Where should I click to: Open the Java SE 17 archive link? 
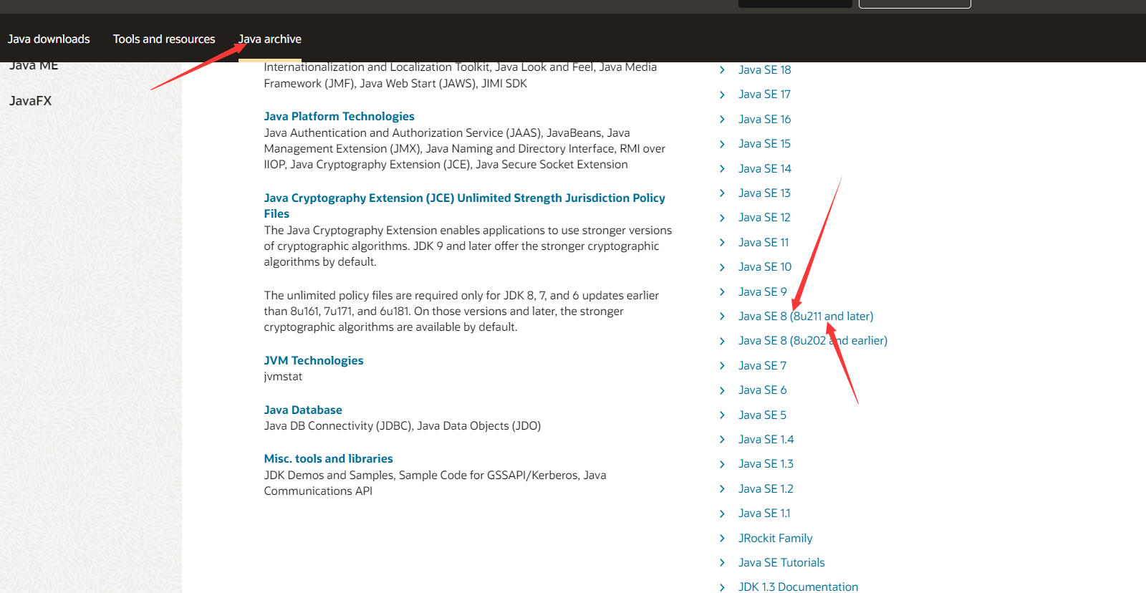coord(764,94)
